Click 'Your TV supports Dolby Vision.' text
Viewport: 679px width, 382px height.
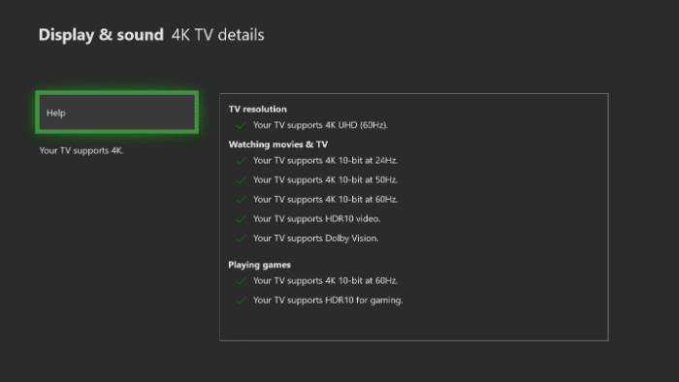point(315,239)
